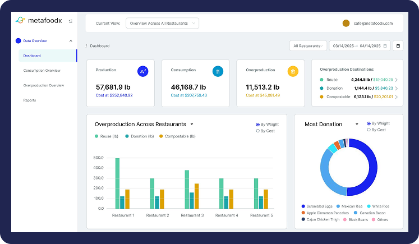419x244 pixels.
Task: Collapse the Data Overview section chevron
Action: (71, 41)
